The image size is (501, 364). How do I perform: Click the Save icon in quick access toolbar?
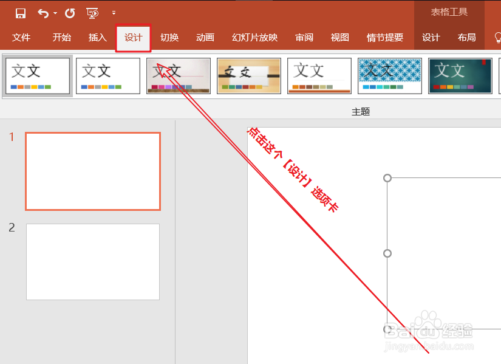[x=21, y=13]
